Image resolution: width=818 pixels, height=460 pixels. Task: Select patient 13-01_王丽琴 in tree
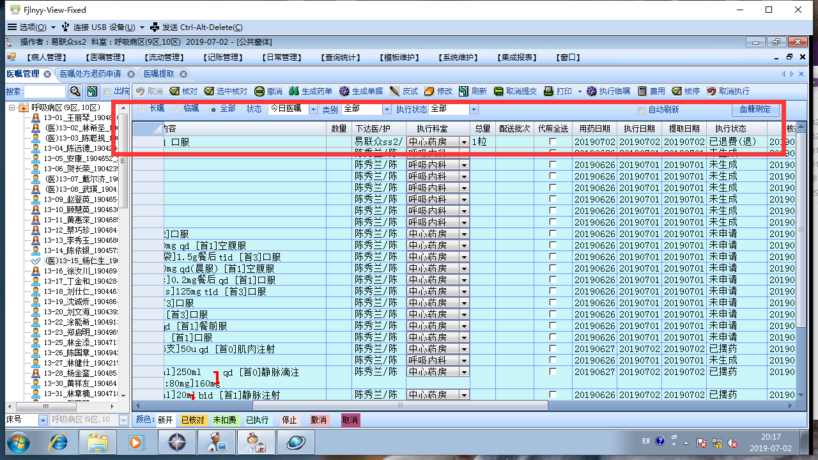(77, 118)
